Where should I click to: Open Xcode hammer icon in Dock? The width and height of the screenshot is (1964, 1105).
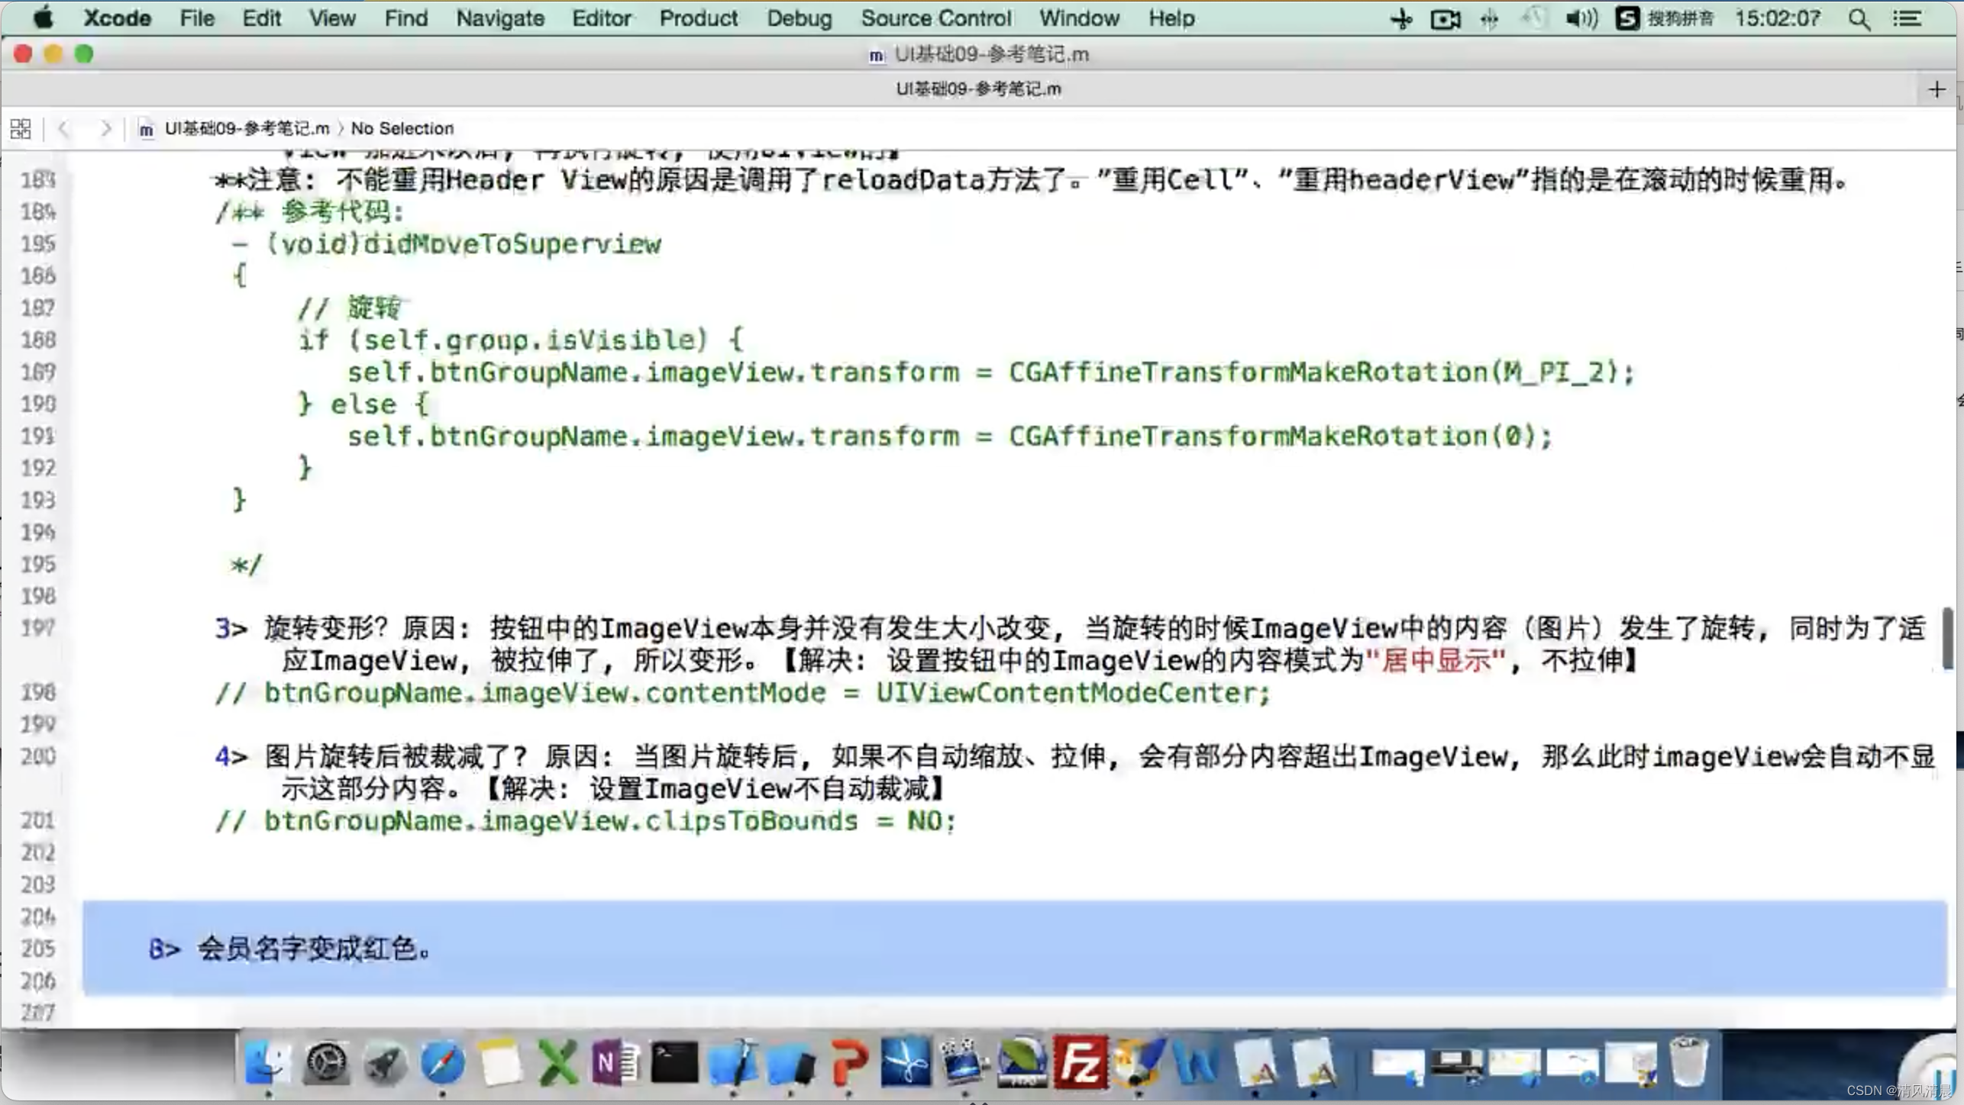(733, 1062)
